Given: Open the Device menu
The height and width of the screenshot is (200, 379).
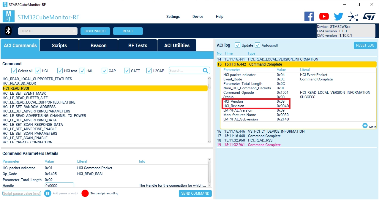Looking at the screenshot, I should coord(198,17).
